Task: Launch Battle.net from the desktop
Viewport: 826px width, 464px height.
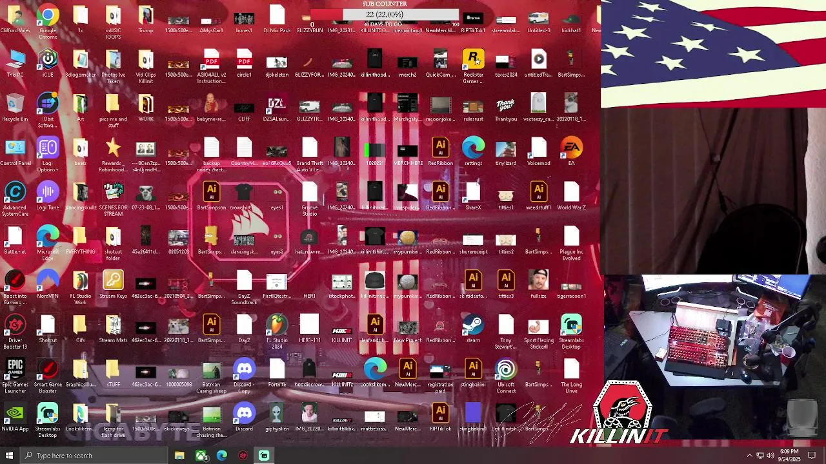Action: pos(15,241)
